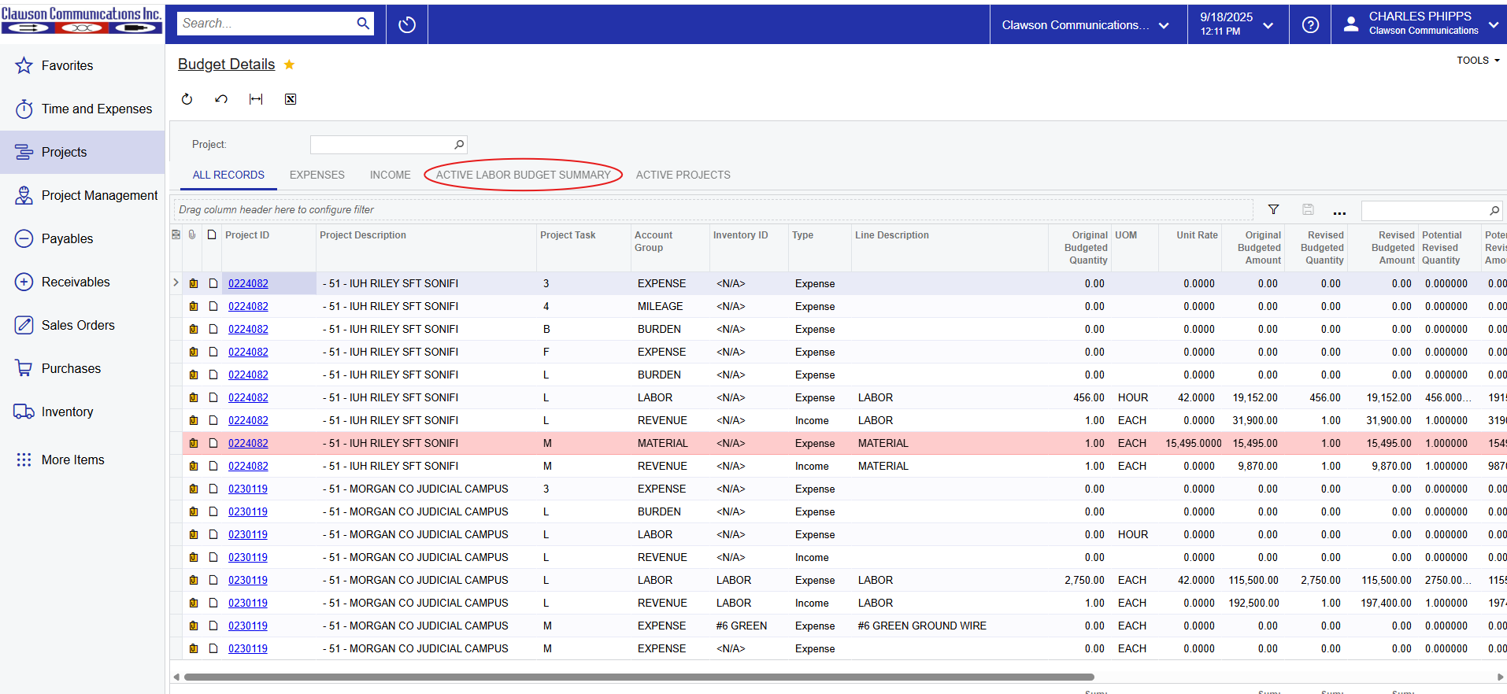Click the Export to Excel icon
1507x694 pixels.
291,99
